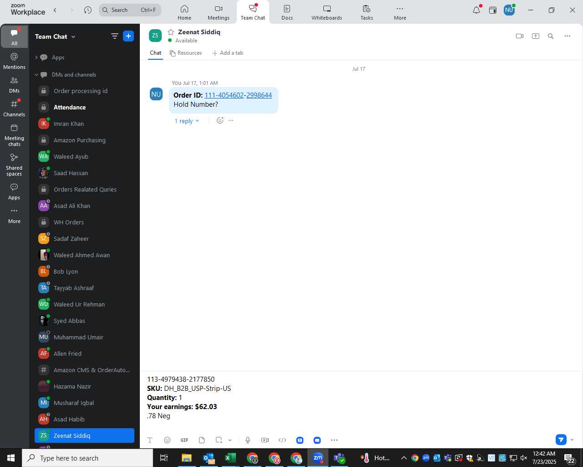Open Amazon Purchasing channel

[x=85, y=140]
